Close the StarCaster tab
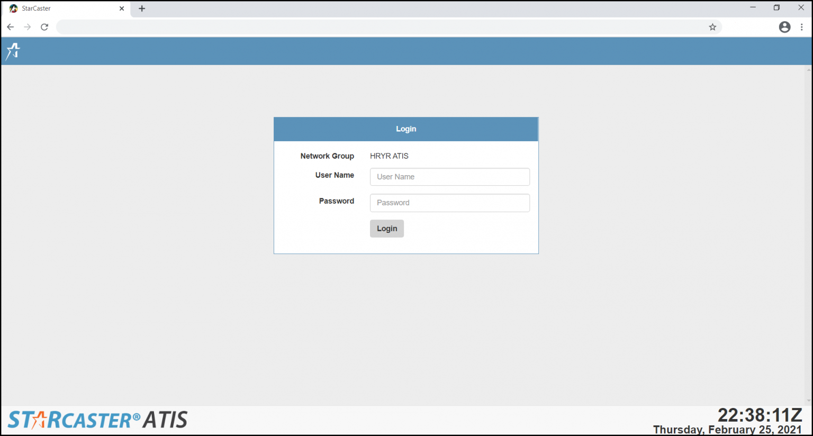Image resolution: width=813 pixels, height=436 pixels. pos(122,8)
